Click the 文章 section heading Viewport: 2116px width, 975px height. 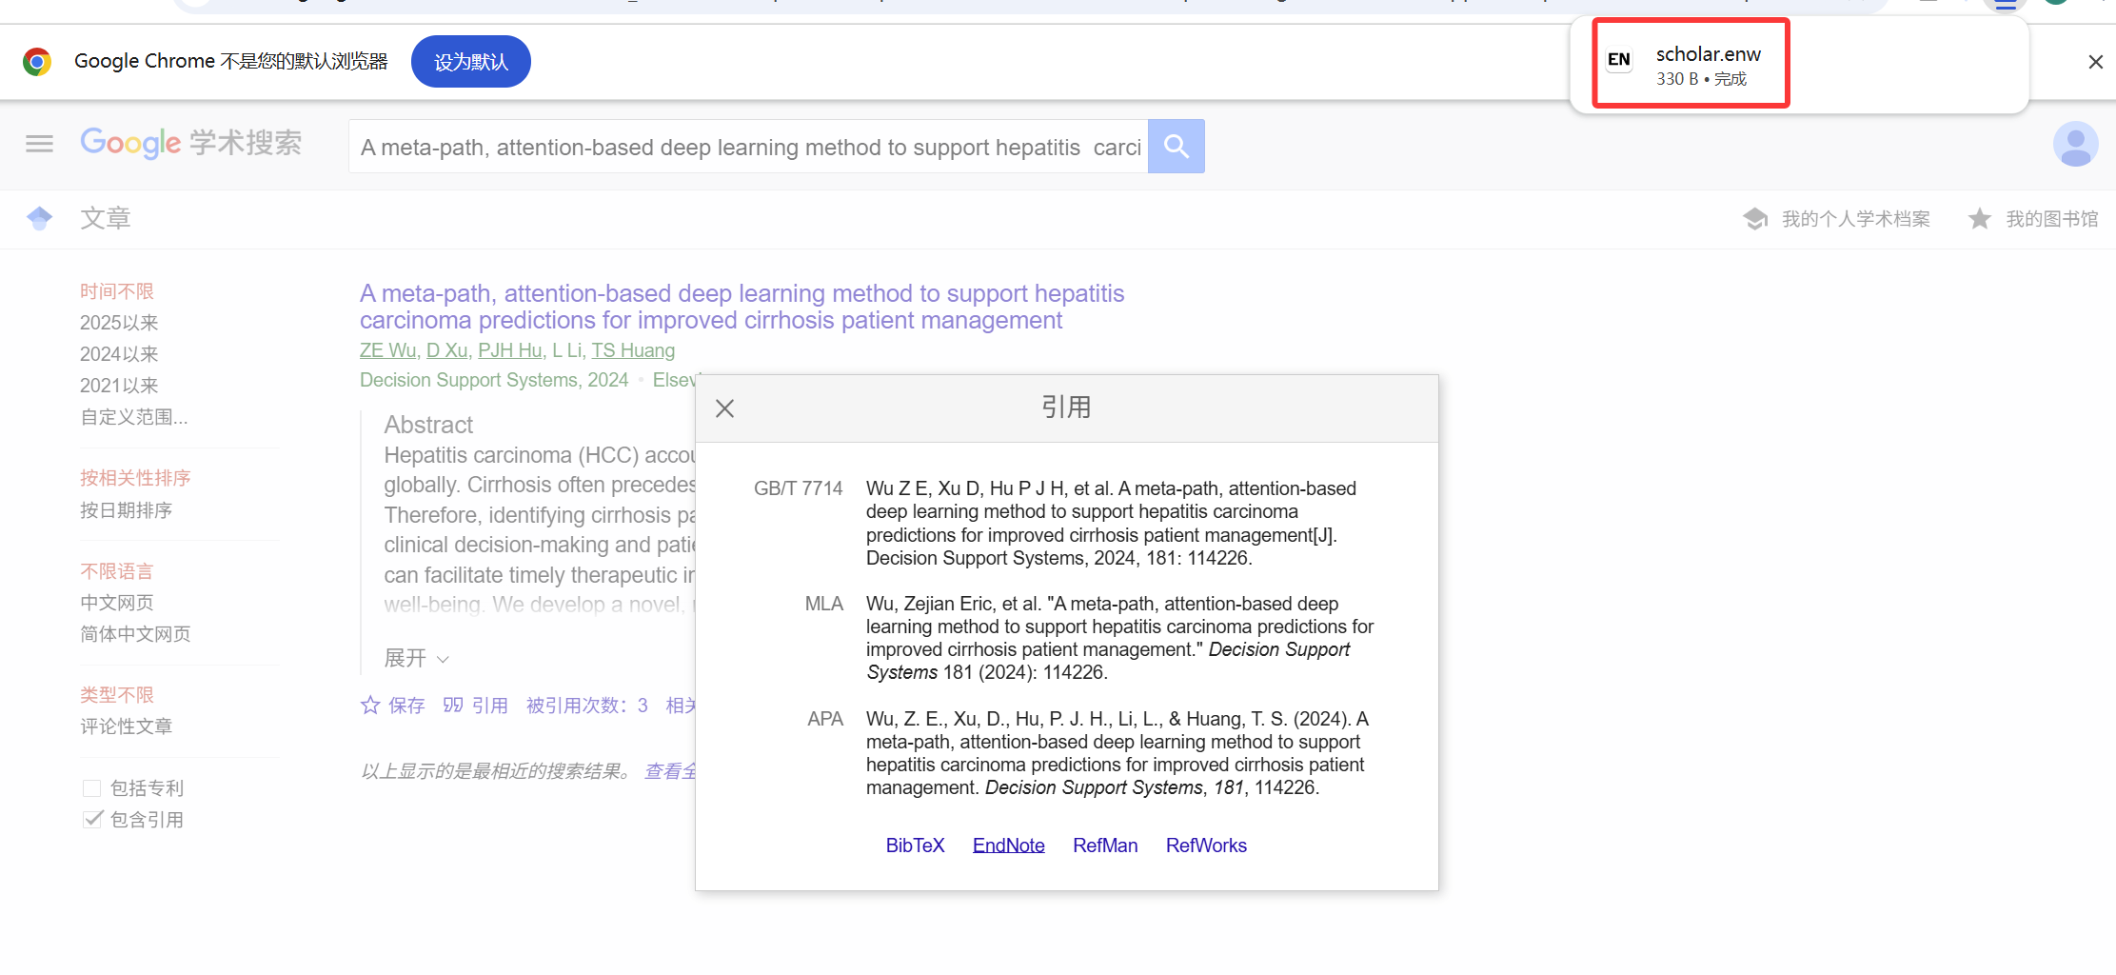105,219
